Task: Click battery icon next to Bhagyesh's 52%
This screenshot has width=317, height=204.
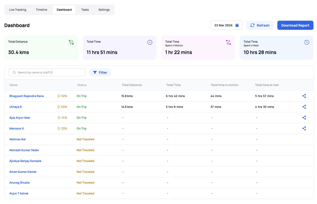Action: pos(59,96)
